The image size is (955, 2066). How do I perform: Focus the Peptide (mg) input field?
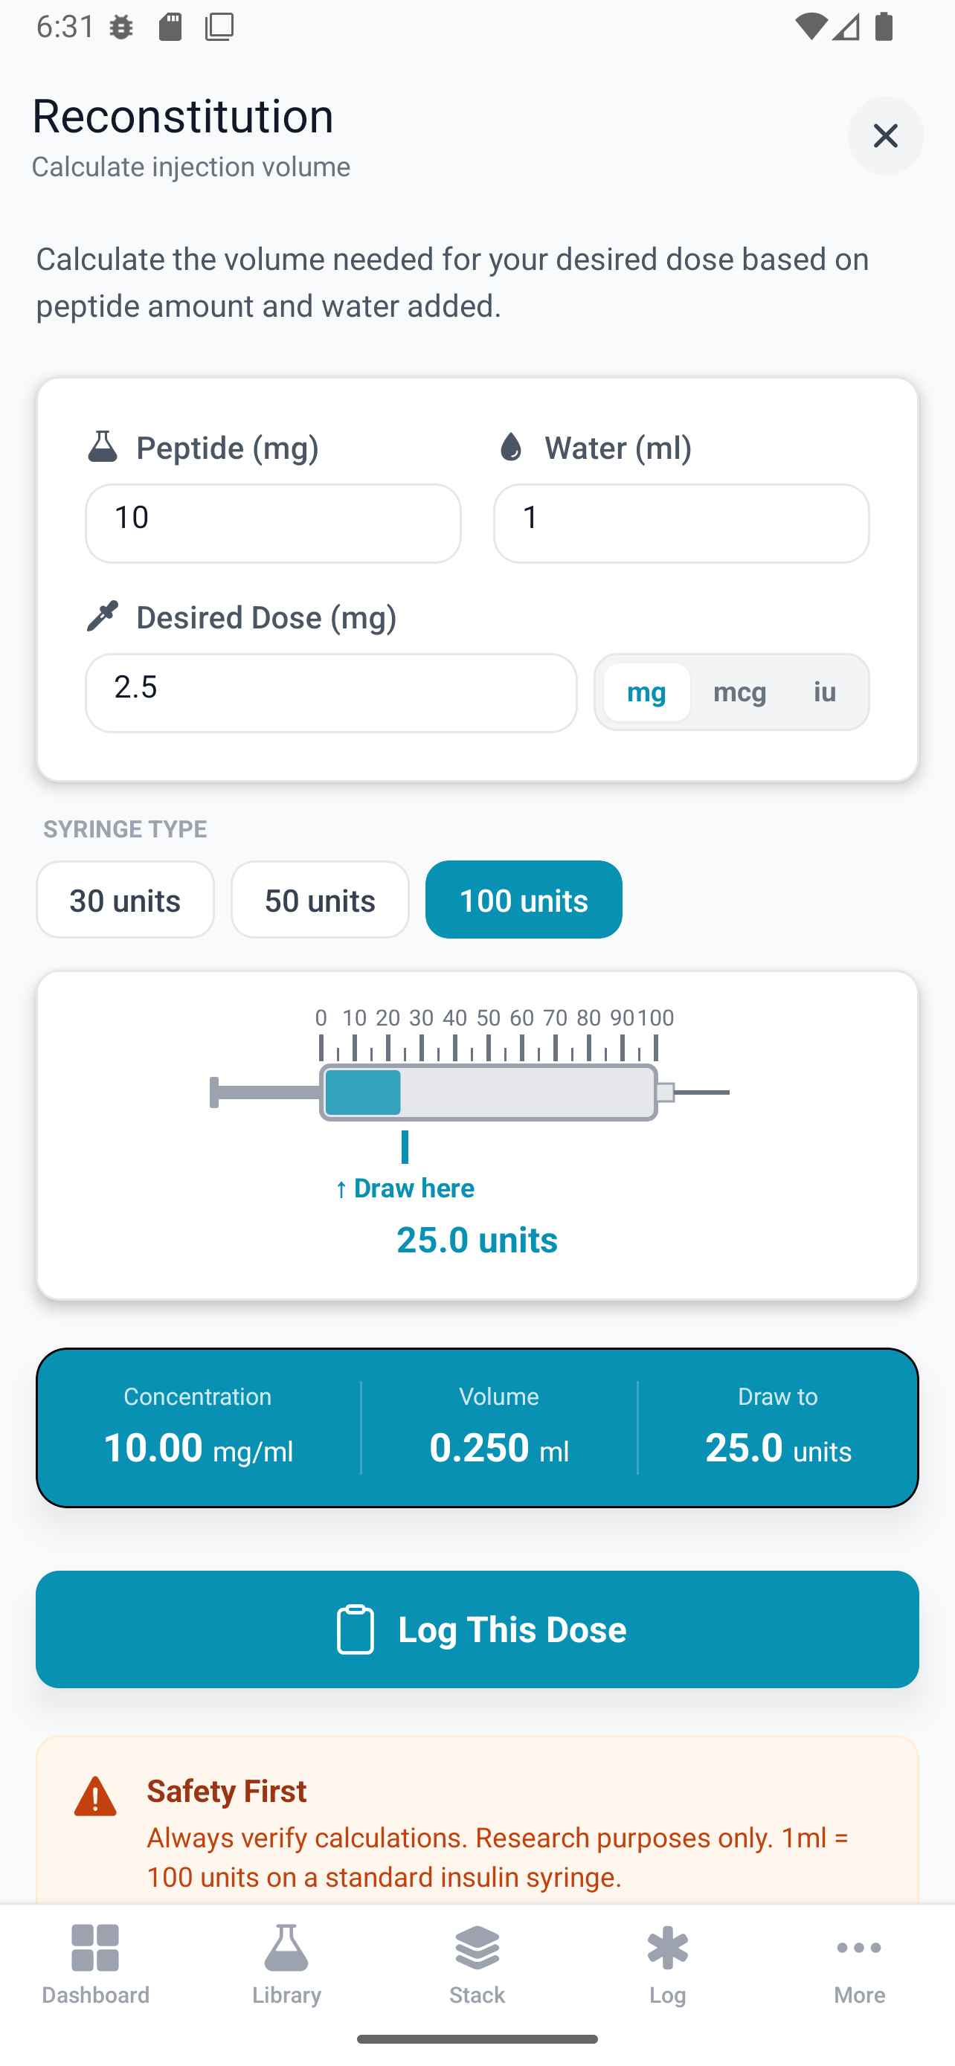[x=274, y=523]
